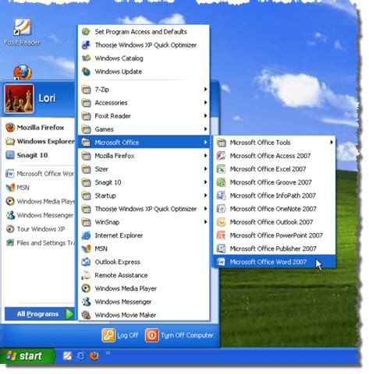Click Firefox icon in Quick Launch bar
Viewport: 369px width, 374px height.
pyautogui.click(x=94, y=355)
